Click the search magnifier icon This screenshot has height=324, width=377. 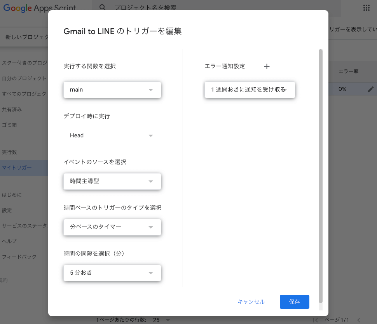coord(102,7)
